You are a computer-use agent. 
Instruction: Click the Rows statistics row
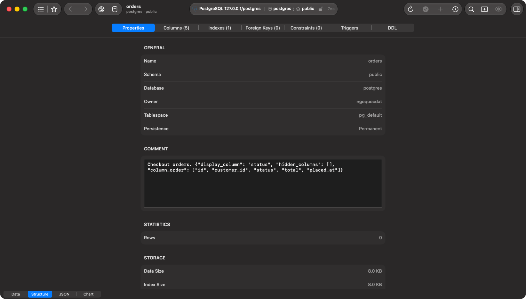coord(263,238)
